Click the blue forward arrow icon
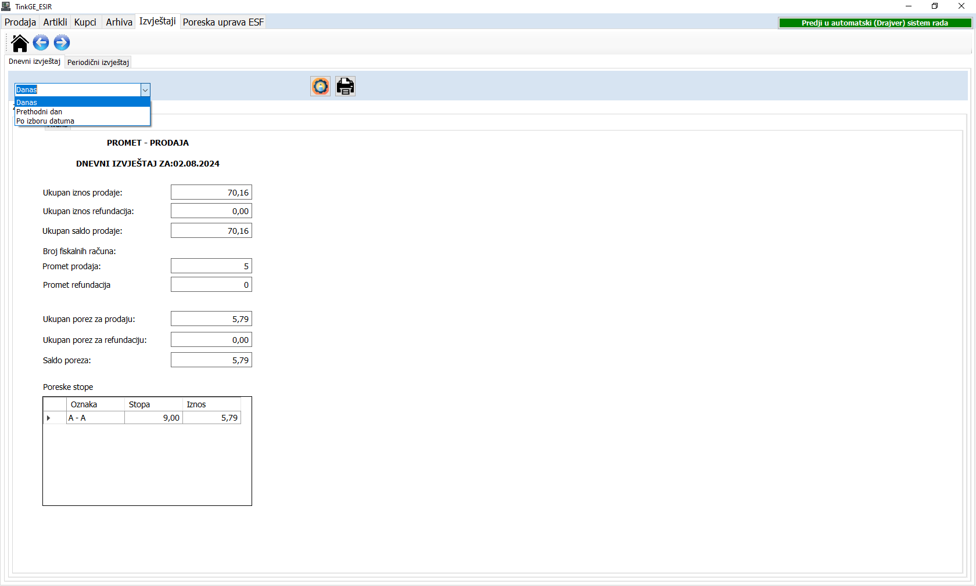The image size is (976, 586). click(x=62, y=42)
